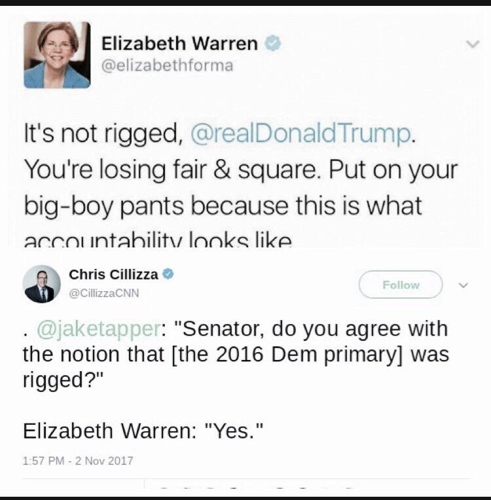The width and height of the screenshot is (491, 500).
Task: Click Elizabeth Warren's verified badge
Action: pos(273,44)
